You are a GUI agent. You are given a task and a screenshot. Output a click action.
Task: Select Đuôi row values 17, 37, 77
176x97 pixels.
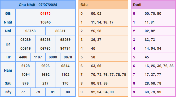(x=153, y=75)
